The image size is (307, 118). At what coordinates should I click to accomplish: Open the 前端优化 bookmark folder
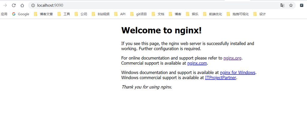(x=213, y=14)
